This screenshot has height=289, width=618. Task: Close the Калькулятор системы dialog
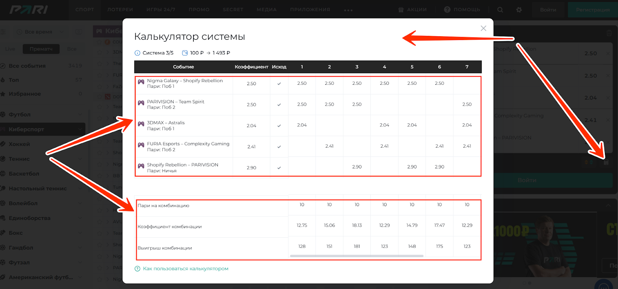point(483,29)
